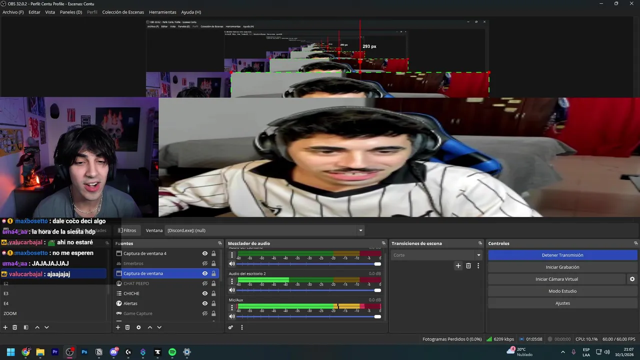Screen dimensions: 640x360
Task: Add a scene transition with plus icon
Action: 458,266
